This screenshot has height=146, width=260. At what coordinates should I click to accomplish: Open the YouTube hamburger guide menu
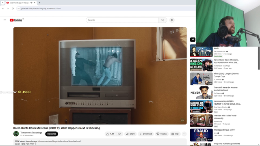(5, 20)
